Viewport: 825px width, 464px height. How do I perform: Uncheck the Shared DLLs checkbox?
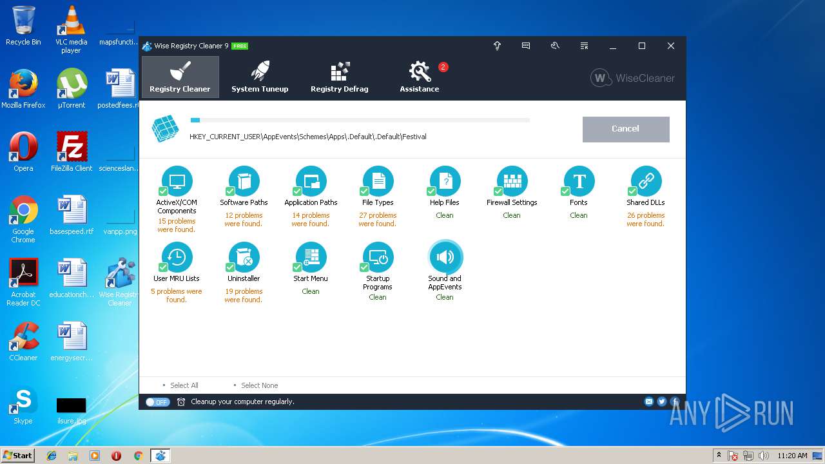(x=632, y=191)
